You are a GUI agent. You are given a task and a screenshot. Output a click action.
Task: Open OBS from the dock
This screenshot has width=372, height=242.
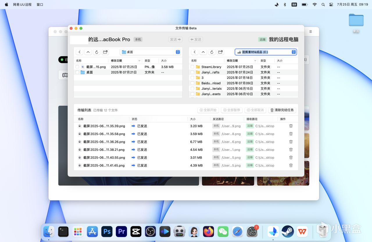[x=151, y=232]
